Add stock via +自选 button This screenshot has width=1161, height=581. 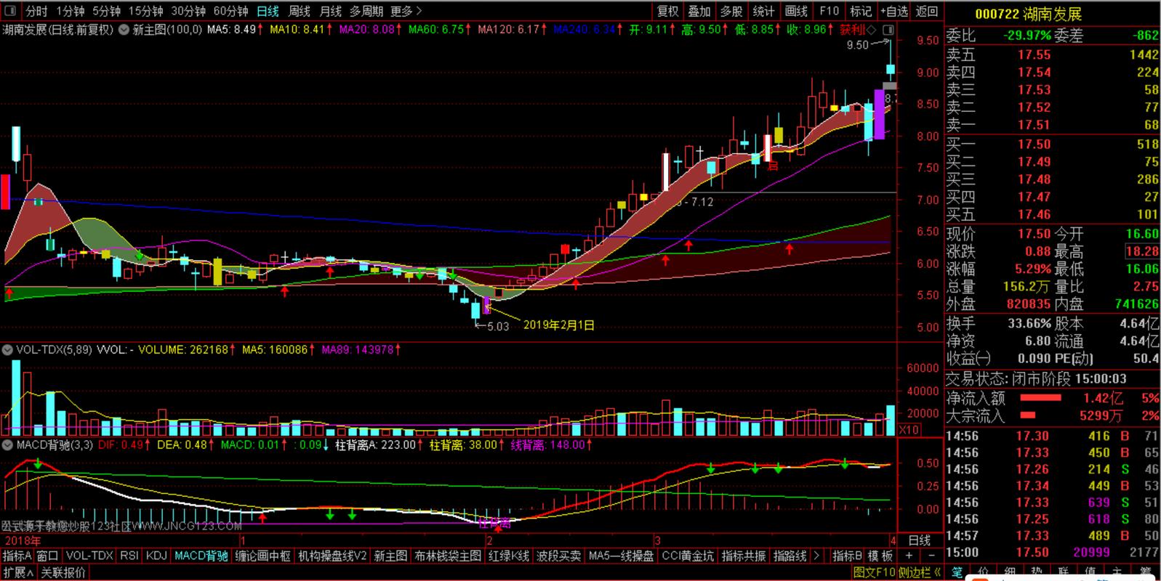(894, 12)
